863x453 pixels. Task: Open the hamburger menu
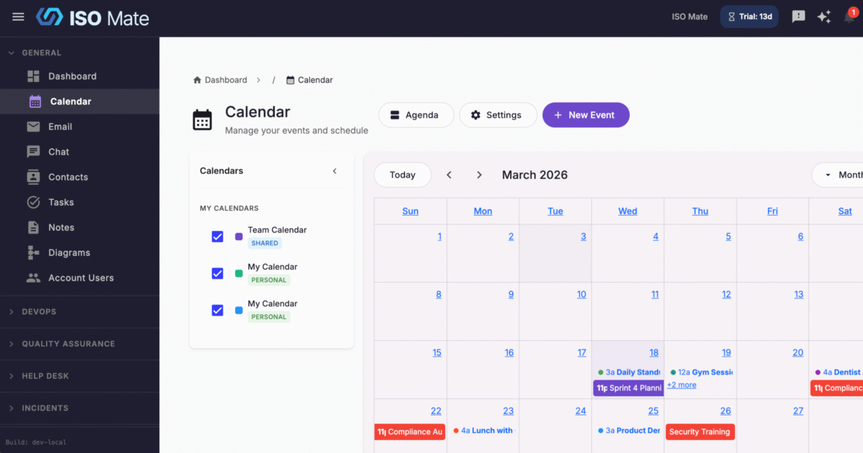pos(18,16)
